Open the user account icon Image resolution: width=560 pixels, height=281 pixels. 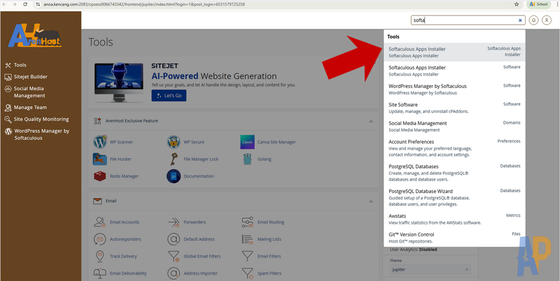point(546,20)
